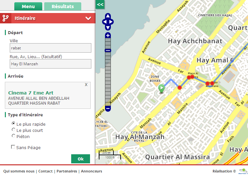
Task: Zoom out using the bottom minus button
Action: pos(108,108)
